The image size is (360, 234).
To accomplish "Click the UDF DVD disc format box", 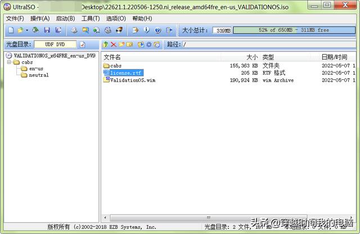I will [x=55, y=44].
